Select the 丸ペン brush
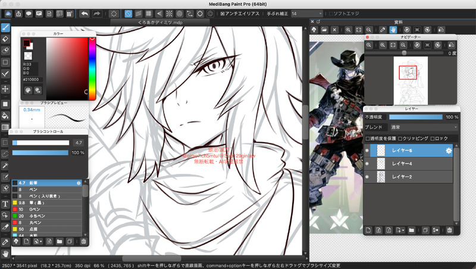 (47, 223)
